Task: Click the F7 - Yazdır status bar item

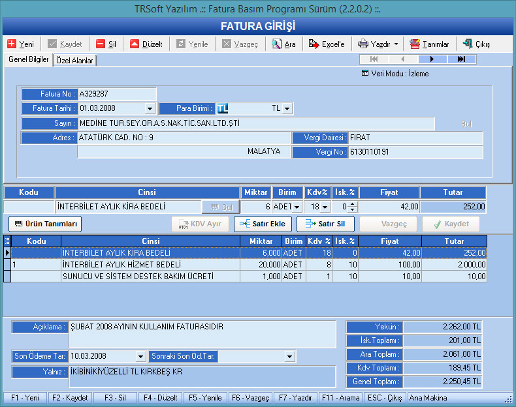Action: click(x=295, y=398)
